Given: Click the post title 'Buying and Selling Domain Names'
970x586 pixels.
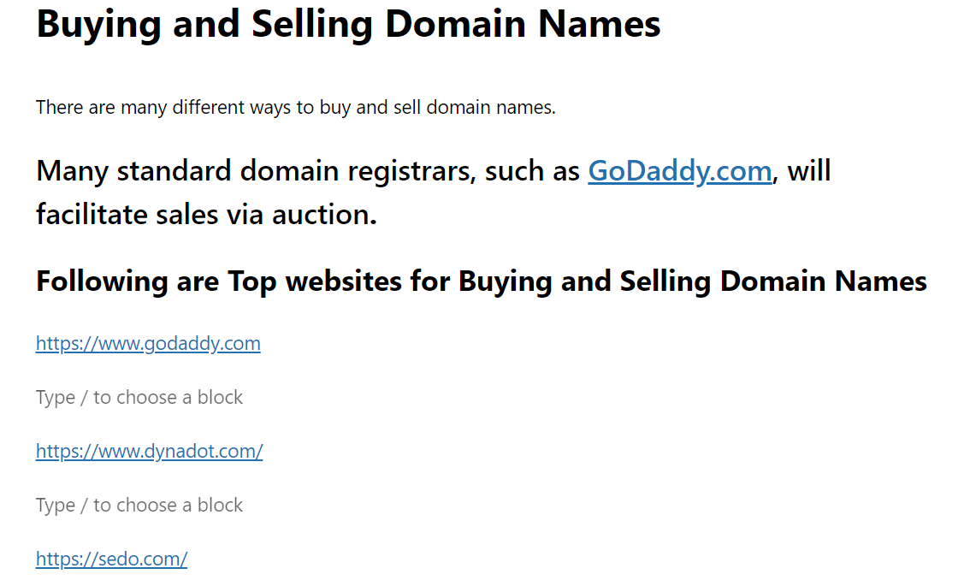Looking at the screenshot, I should click(x=348, y=25).
